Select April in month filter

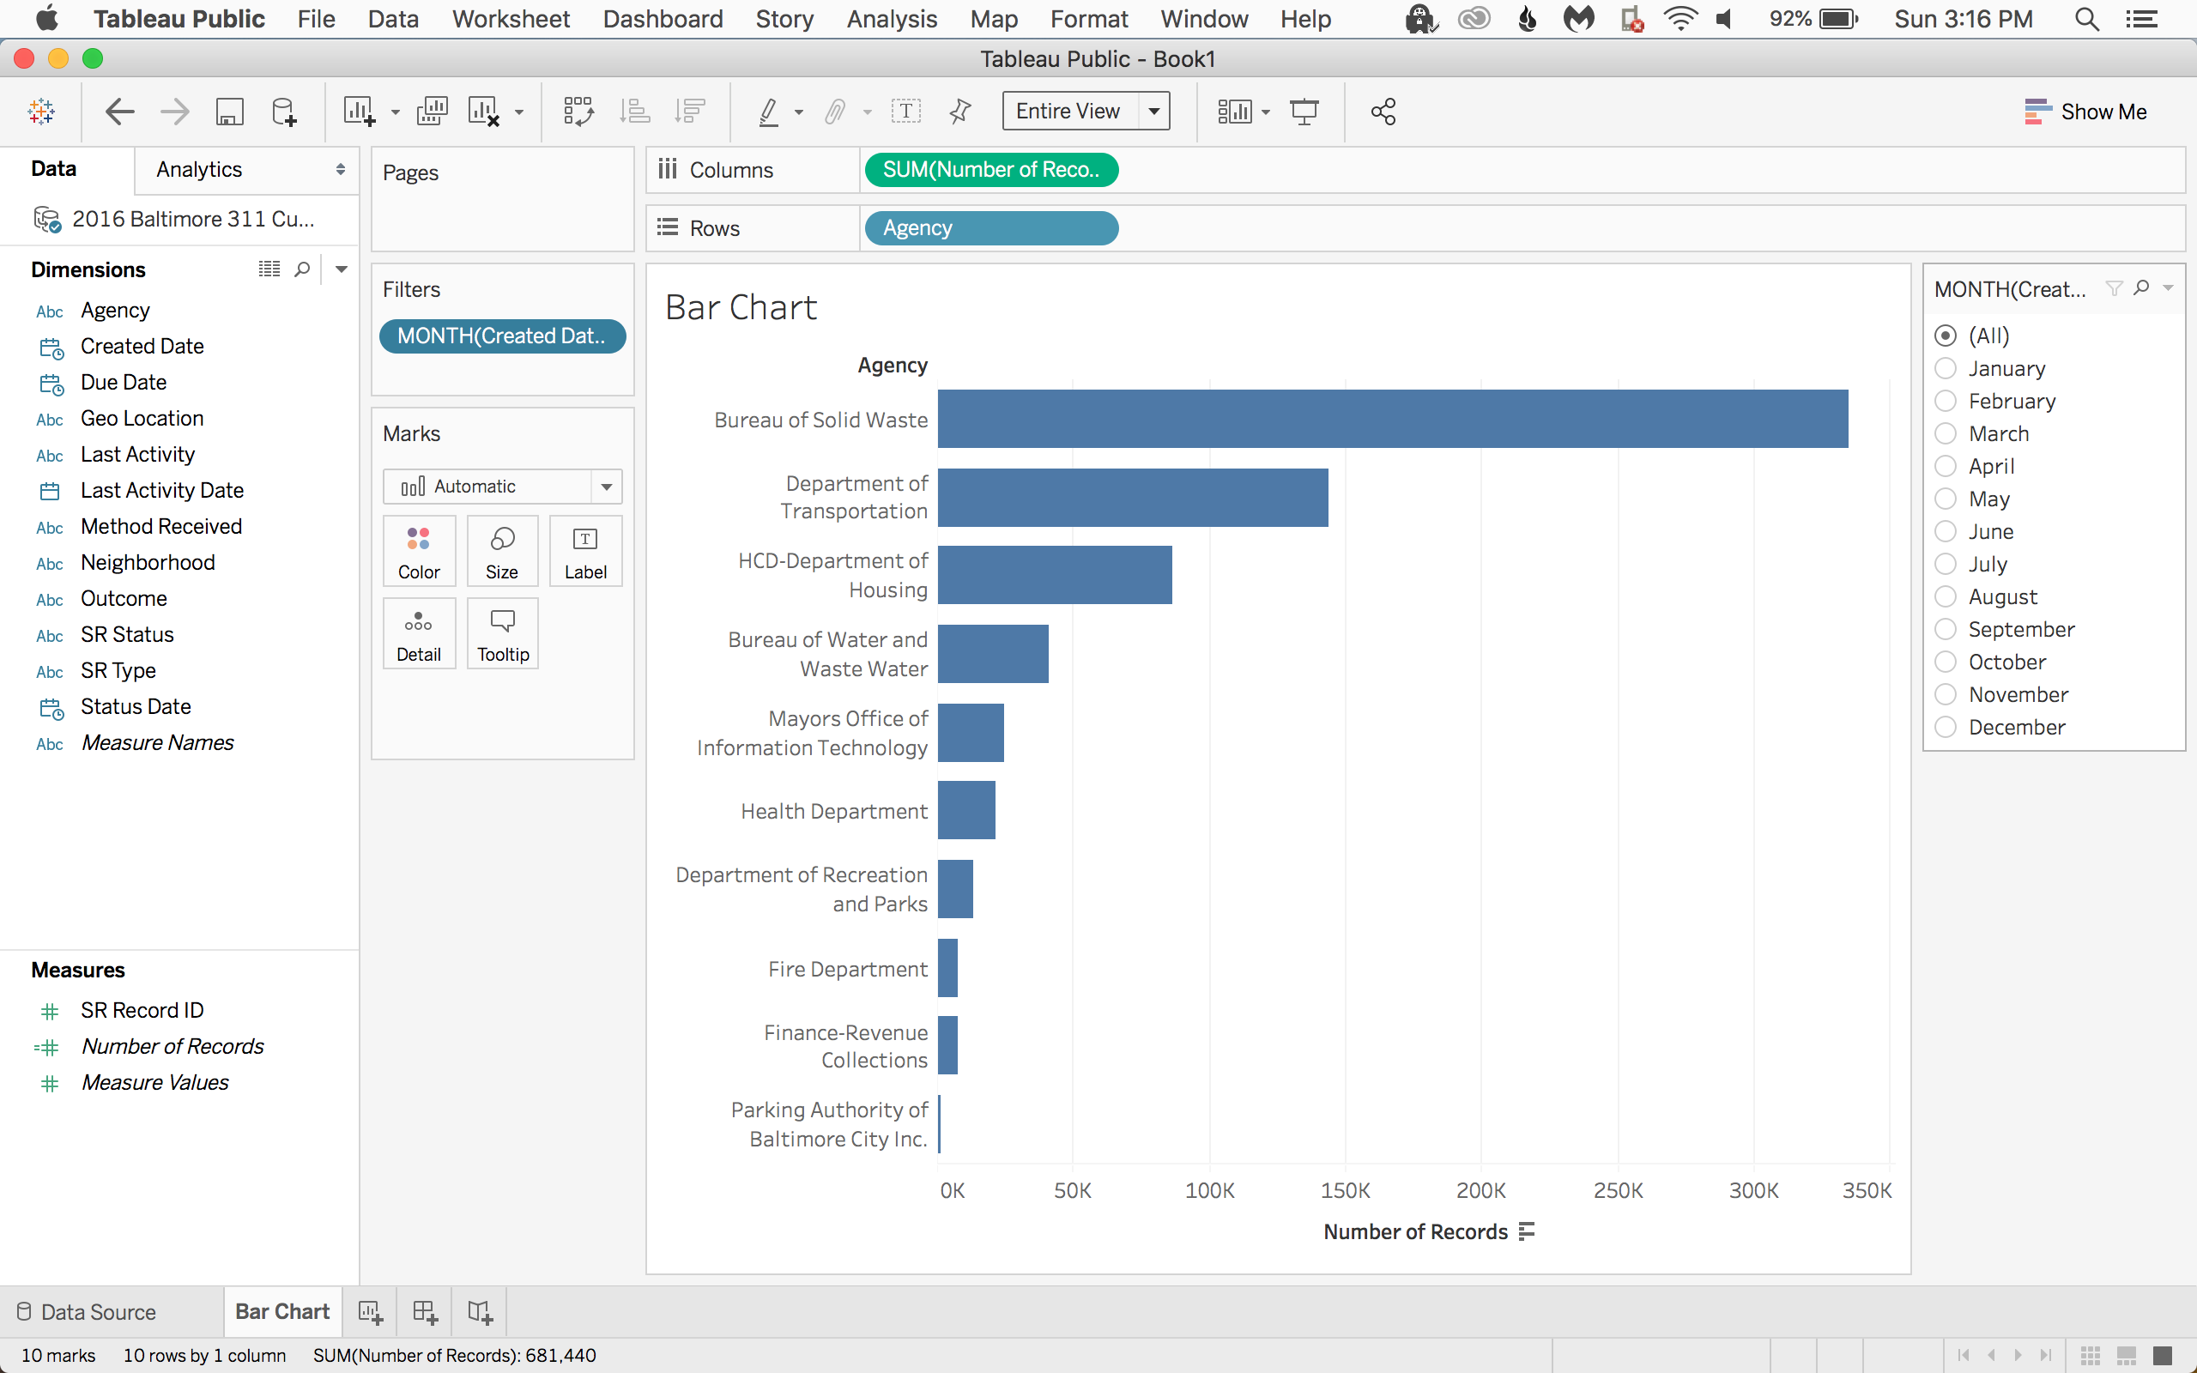(1945, 466)
